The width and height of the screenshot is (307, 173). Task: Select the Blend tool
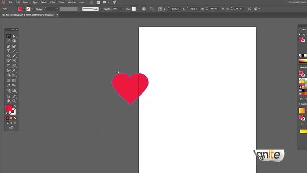click(x=14, y=86)
